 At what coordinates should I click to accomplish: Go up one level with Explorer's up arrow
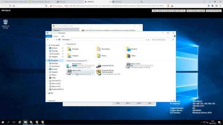click(56, 40)
